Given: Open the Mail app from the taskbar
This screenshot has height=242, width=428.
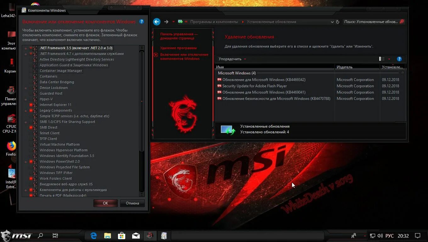Looking at the screenshot, I should (136, 235).
